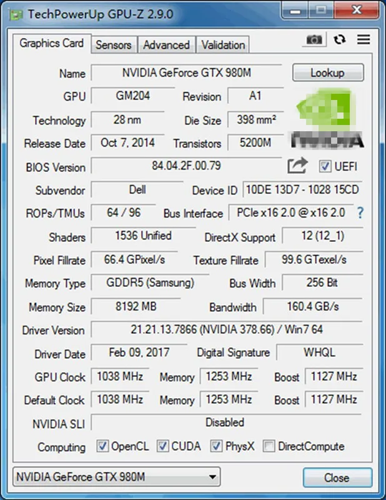Click the Subvendor field showing Dell
Screen dimensions: 386x500
(x=137, y=190)
